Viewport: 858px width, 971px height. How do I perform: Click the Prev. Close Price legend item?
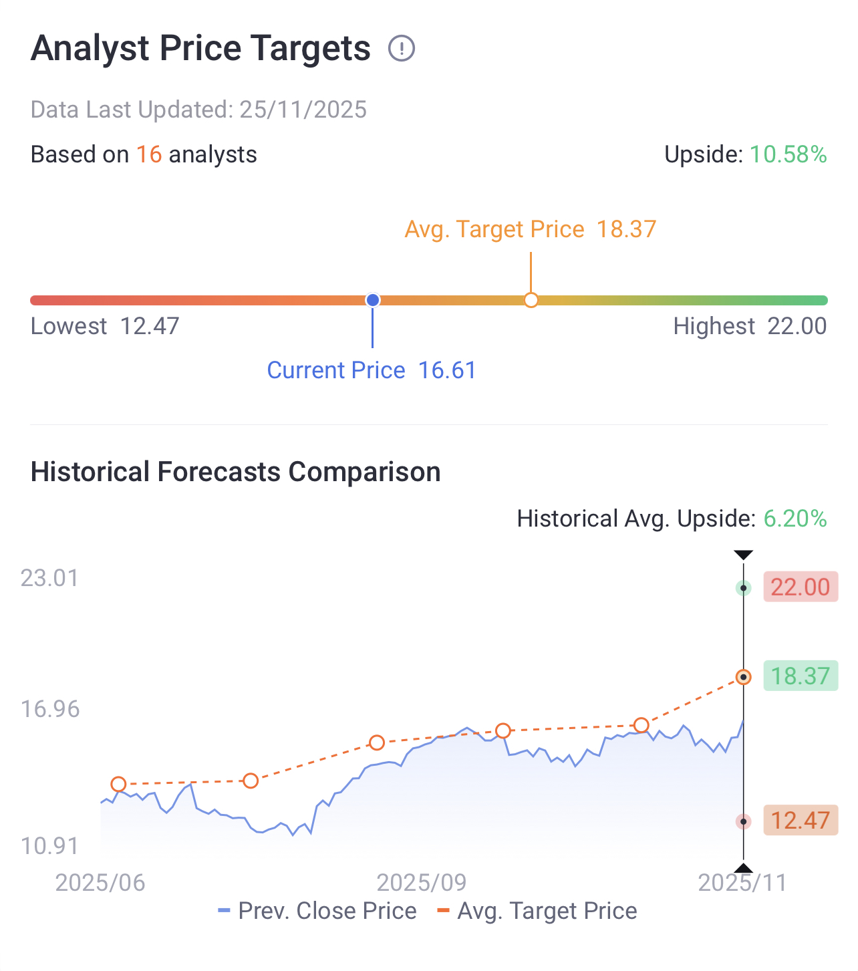(317, 911)
